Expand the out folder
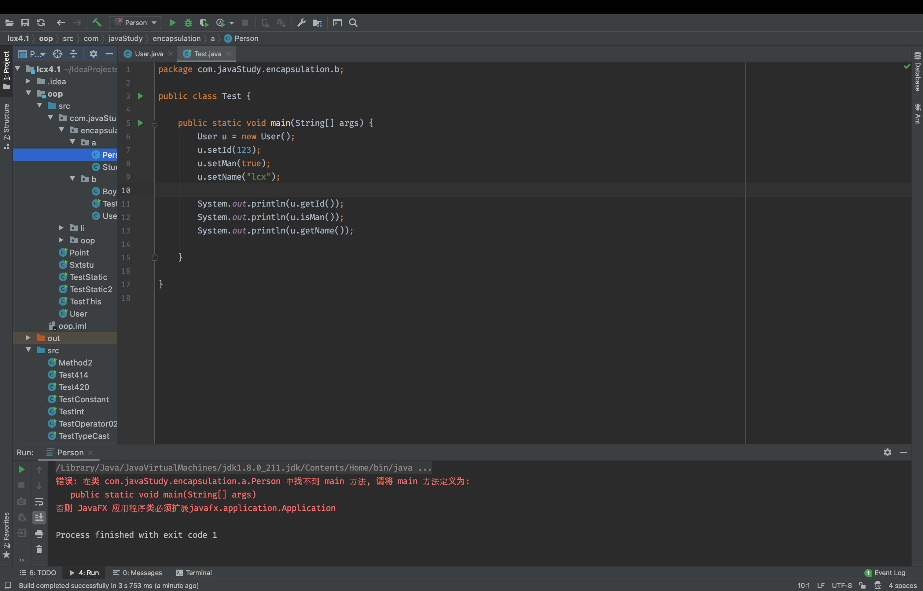The width and height of the screenshot is (923, 591). click(x=28, y=338)
